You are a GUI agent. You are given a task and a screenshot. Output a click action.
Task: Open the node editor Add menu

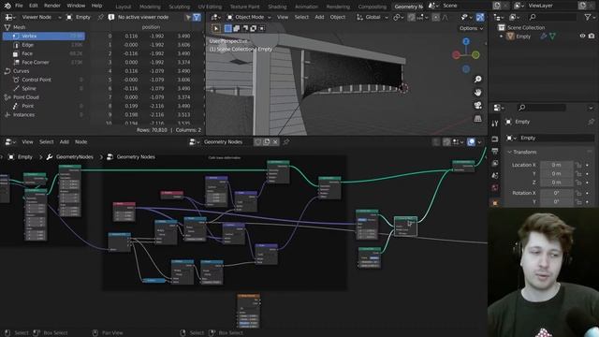click(65, 142)
